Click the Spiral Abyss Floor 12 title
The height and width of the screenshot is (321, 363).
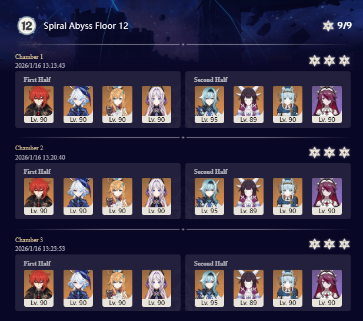86,26
